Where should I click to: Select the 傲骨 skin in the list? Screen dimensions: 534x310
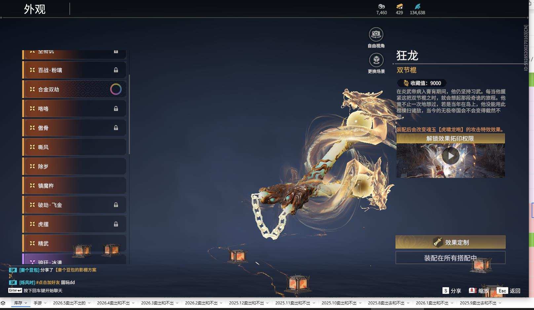point(74,128)
